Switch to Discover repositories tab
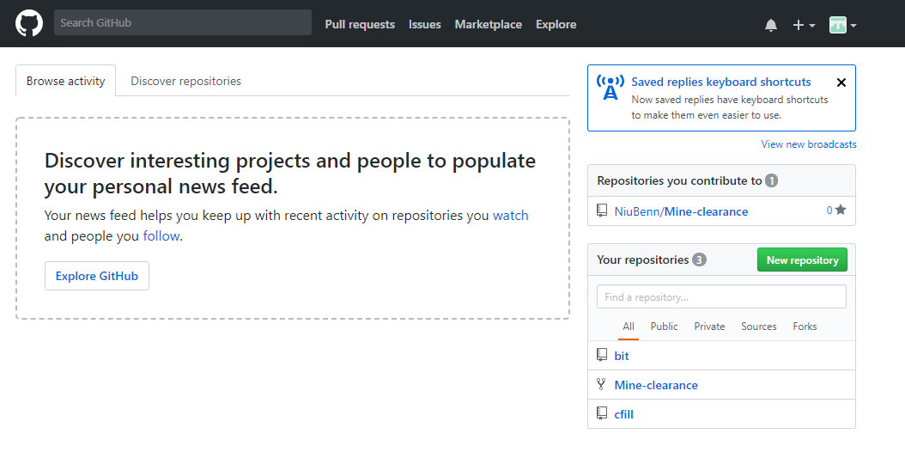Screen dimensions: 905x452 [185, 81]
